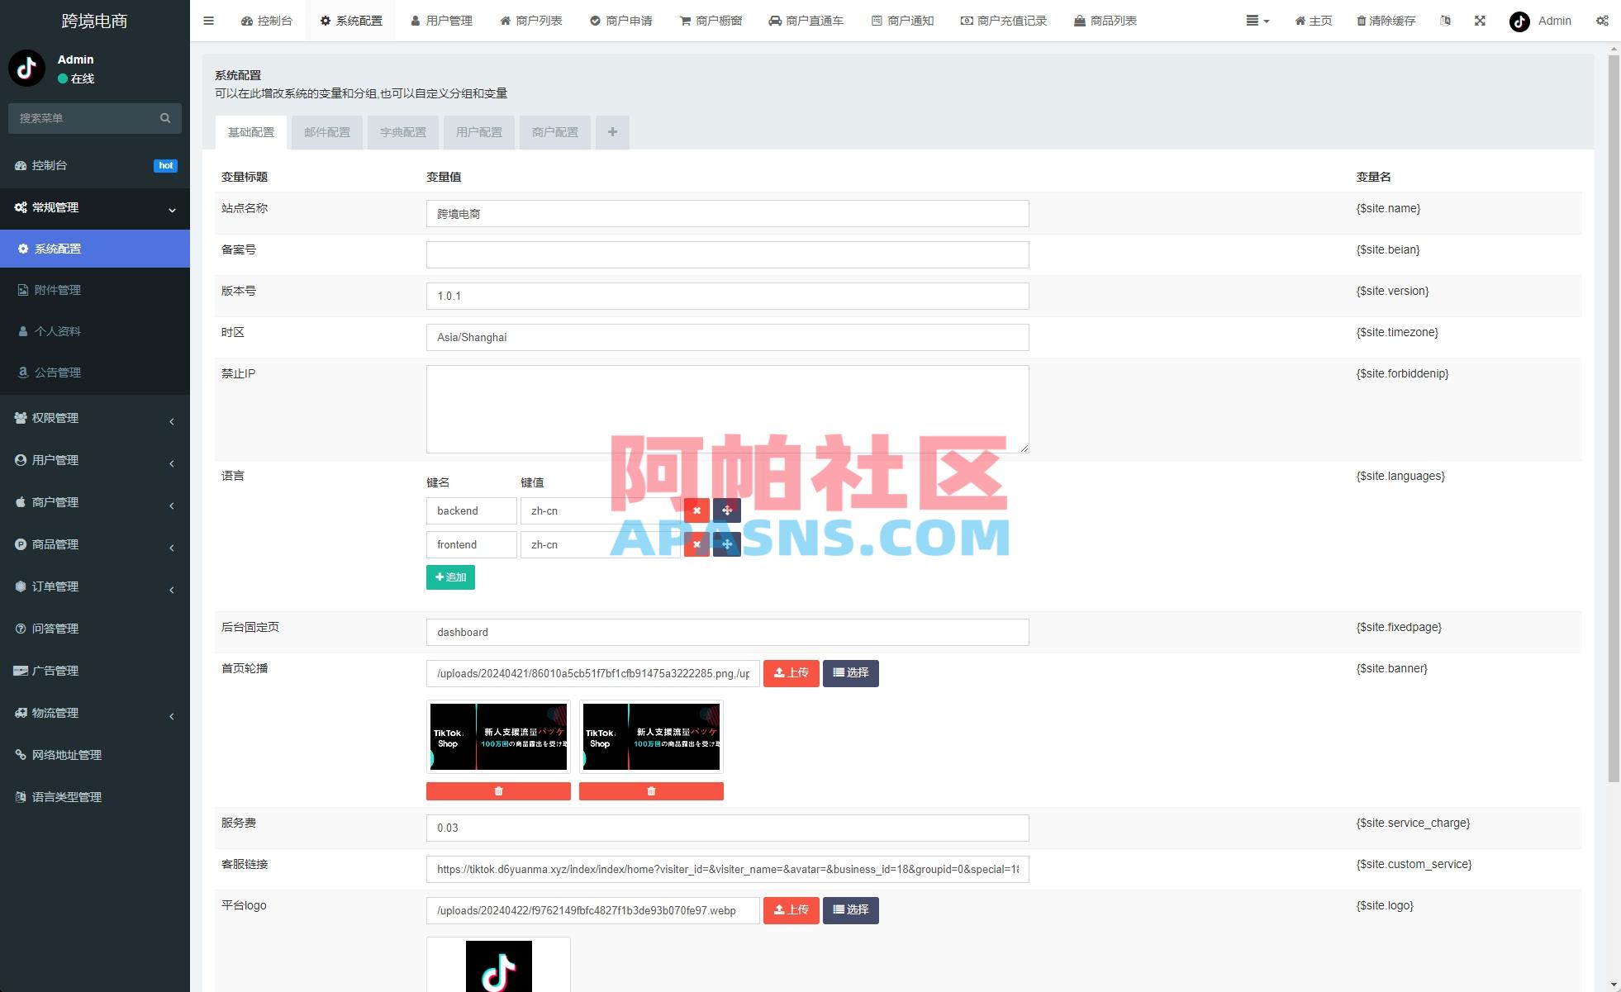Switch to the 邮件配置 tab
The height and width of the screenshot is (992, 1621).
(326, 132)
